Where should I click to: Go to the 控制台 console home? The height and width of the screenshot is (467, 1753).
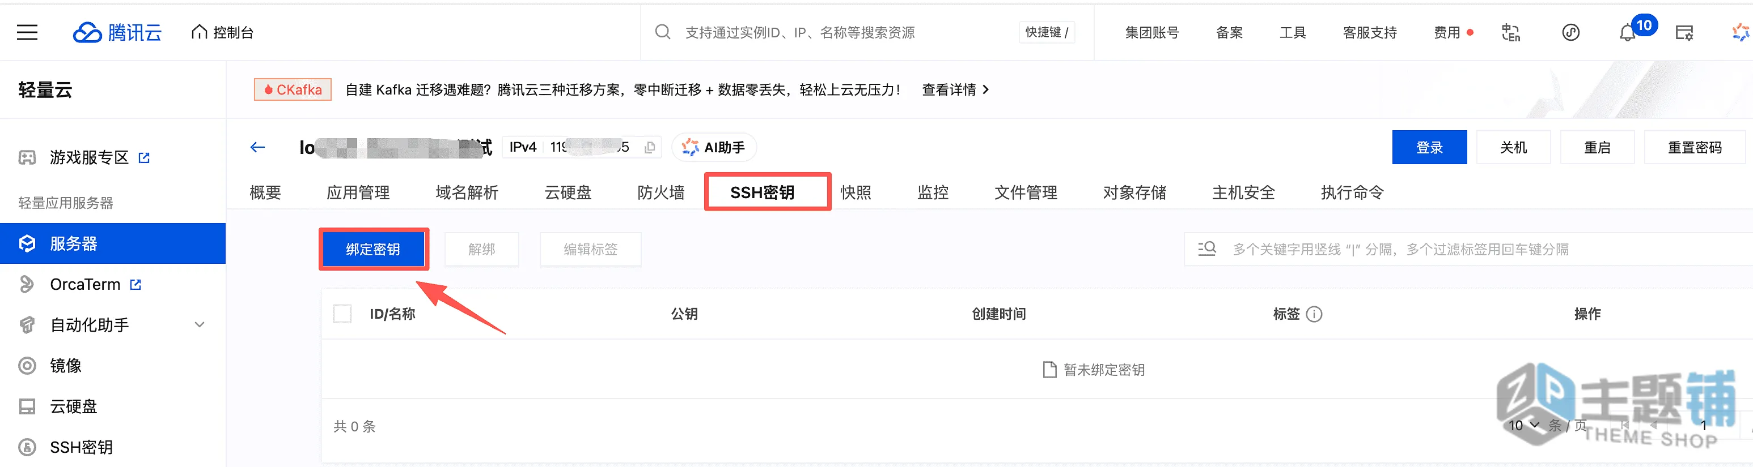pyautogui.click(x=223, y=32)
